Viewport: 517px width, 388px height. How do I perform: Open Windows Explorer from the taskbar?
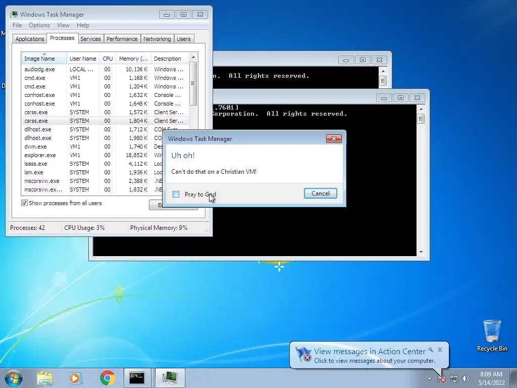[45, 378]
